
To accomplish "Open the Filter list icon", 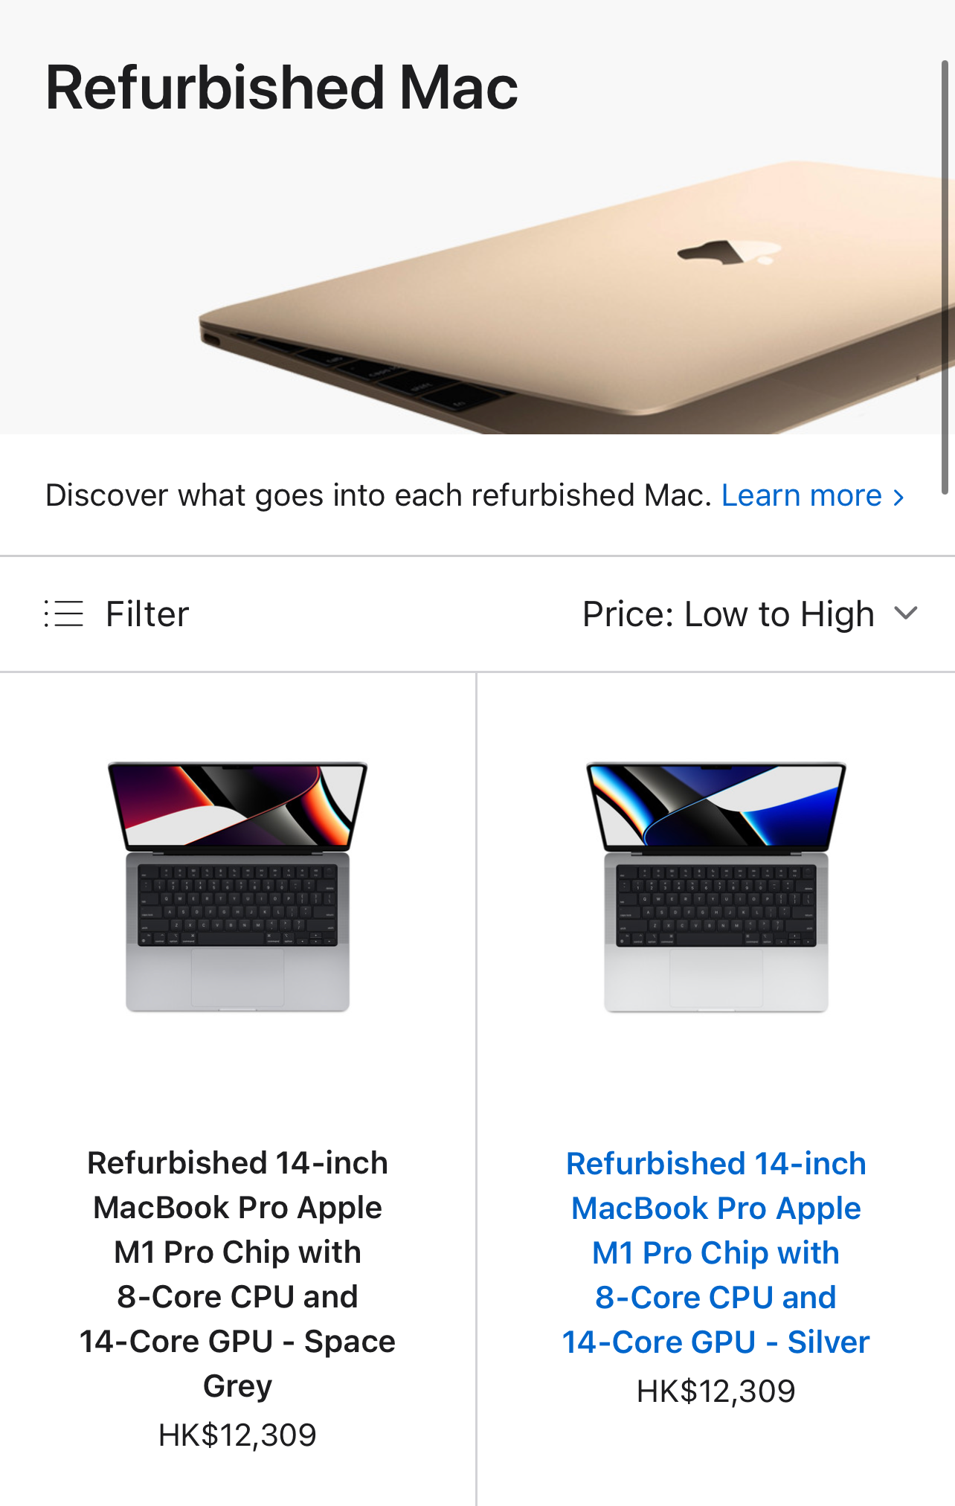I will [x=64, y=614].
